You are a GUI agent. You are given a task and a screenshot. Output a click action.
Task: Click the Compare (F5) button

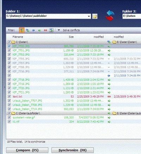click(27, 150)
